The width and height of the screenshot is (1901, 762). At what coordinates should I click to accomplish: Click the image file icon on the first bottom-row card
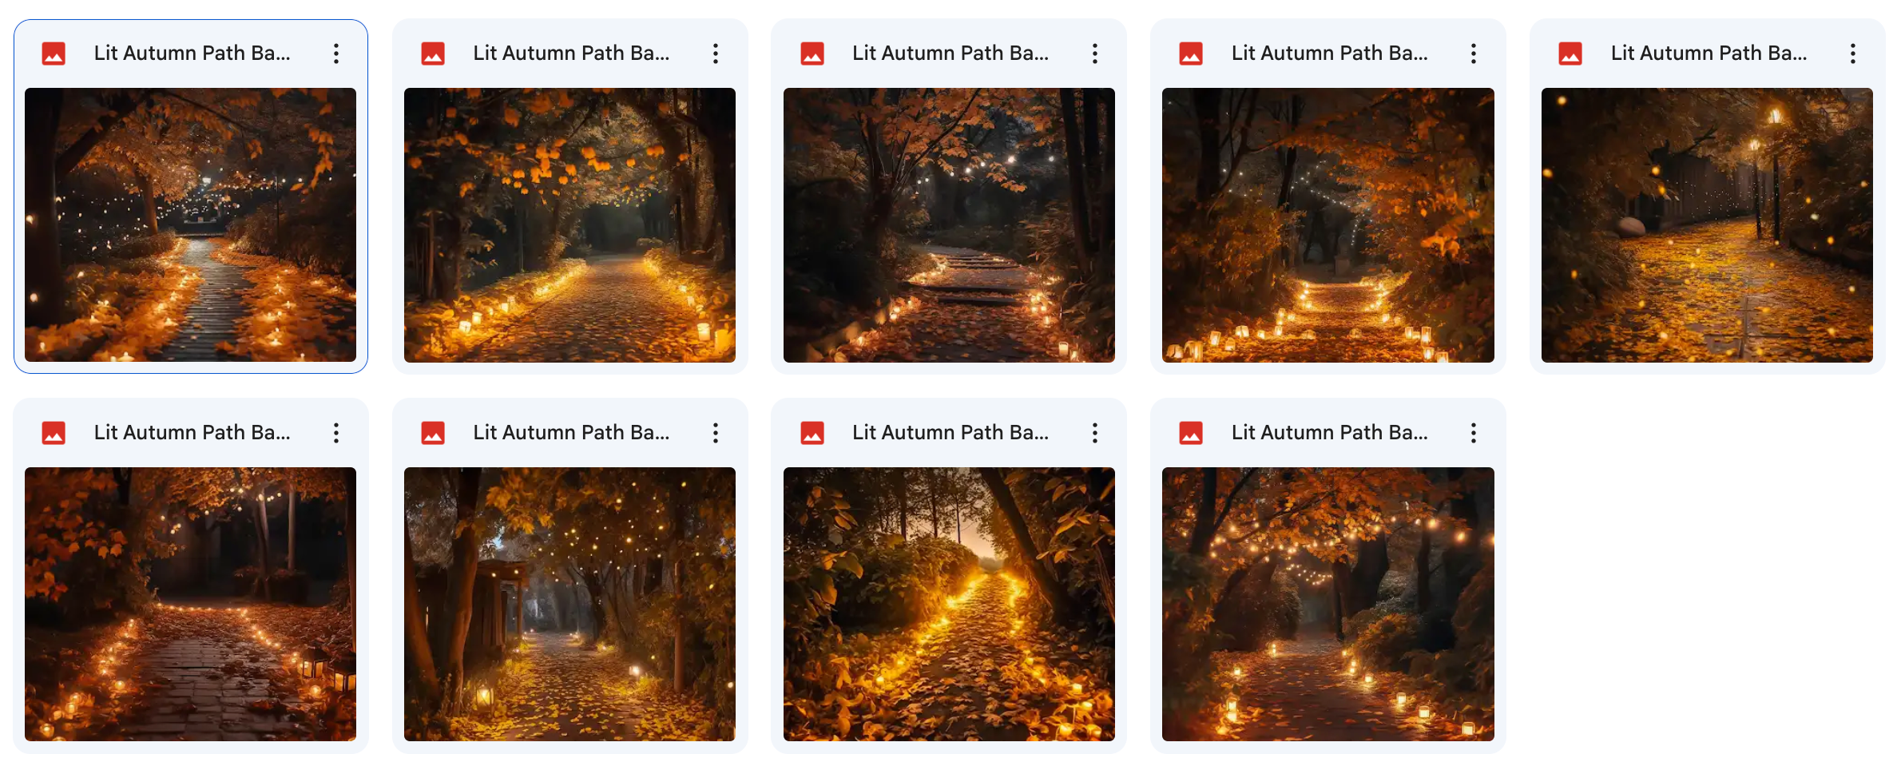[x=53, y=432]
